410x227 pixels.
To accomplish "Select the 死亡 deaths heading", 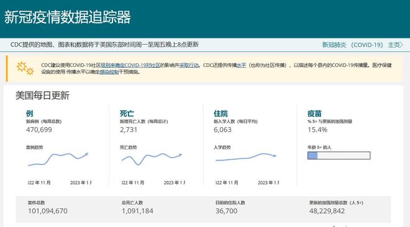I will point(127,113).
